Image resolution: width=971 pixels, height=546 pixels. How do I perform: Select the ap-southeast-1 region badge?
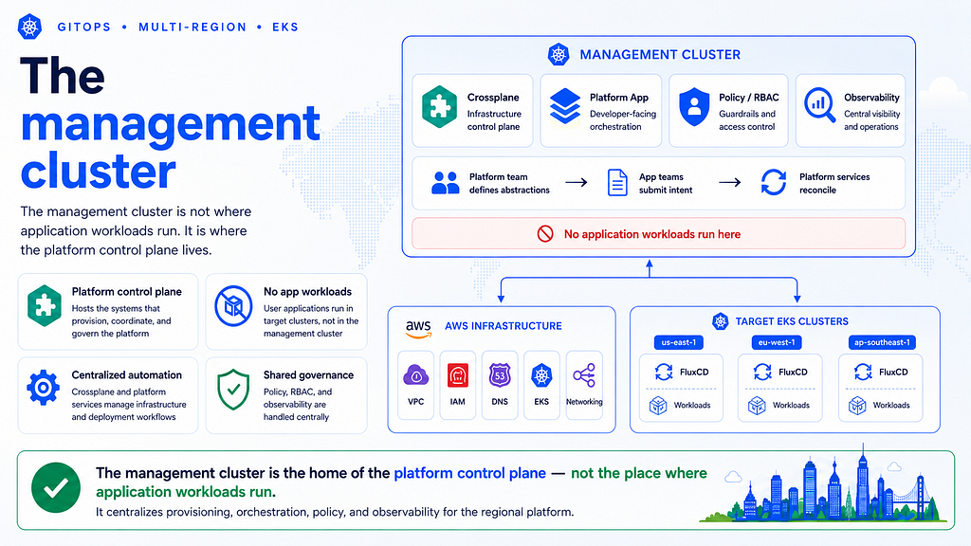point(882,342)
